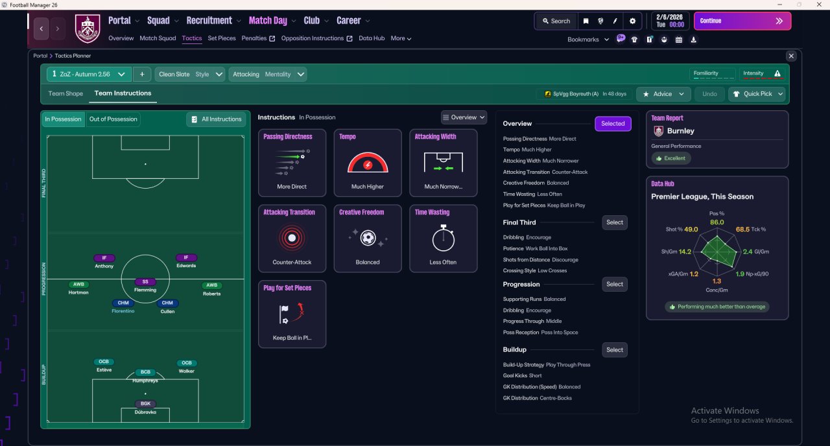Open the Match Squad sub-tab

158,38
